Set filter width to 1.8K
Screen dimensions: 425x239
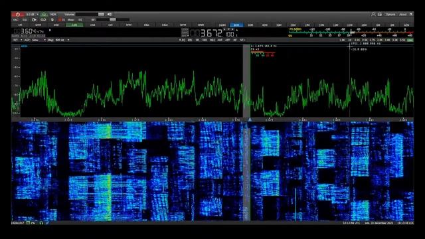[343, 40]
